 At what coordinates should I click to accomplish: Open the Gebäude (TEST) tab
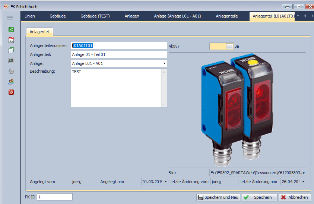[x=95, y=16]
